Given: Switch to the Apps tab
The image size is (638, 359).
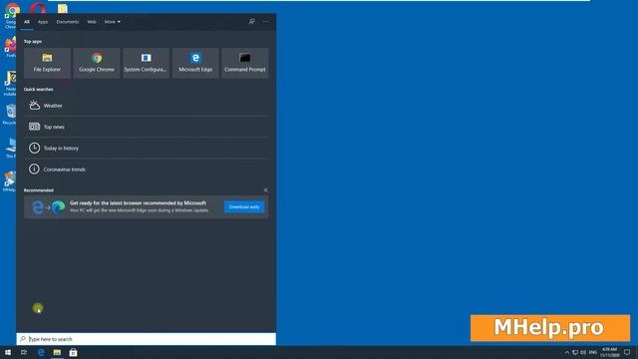Looking at the screenshot, I should [x=43, y=22].
